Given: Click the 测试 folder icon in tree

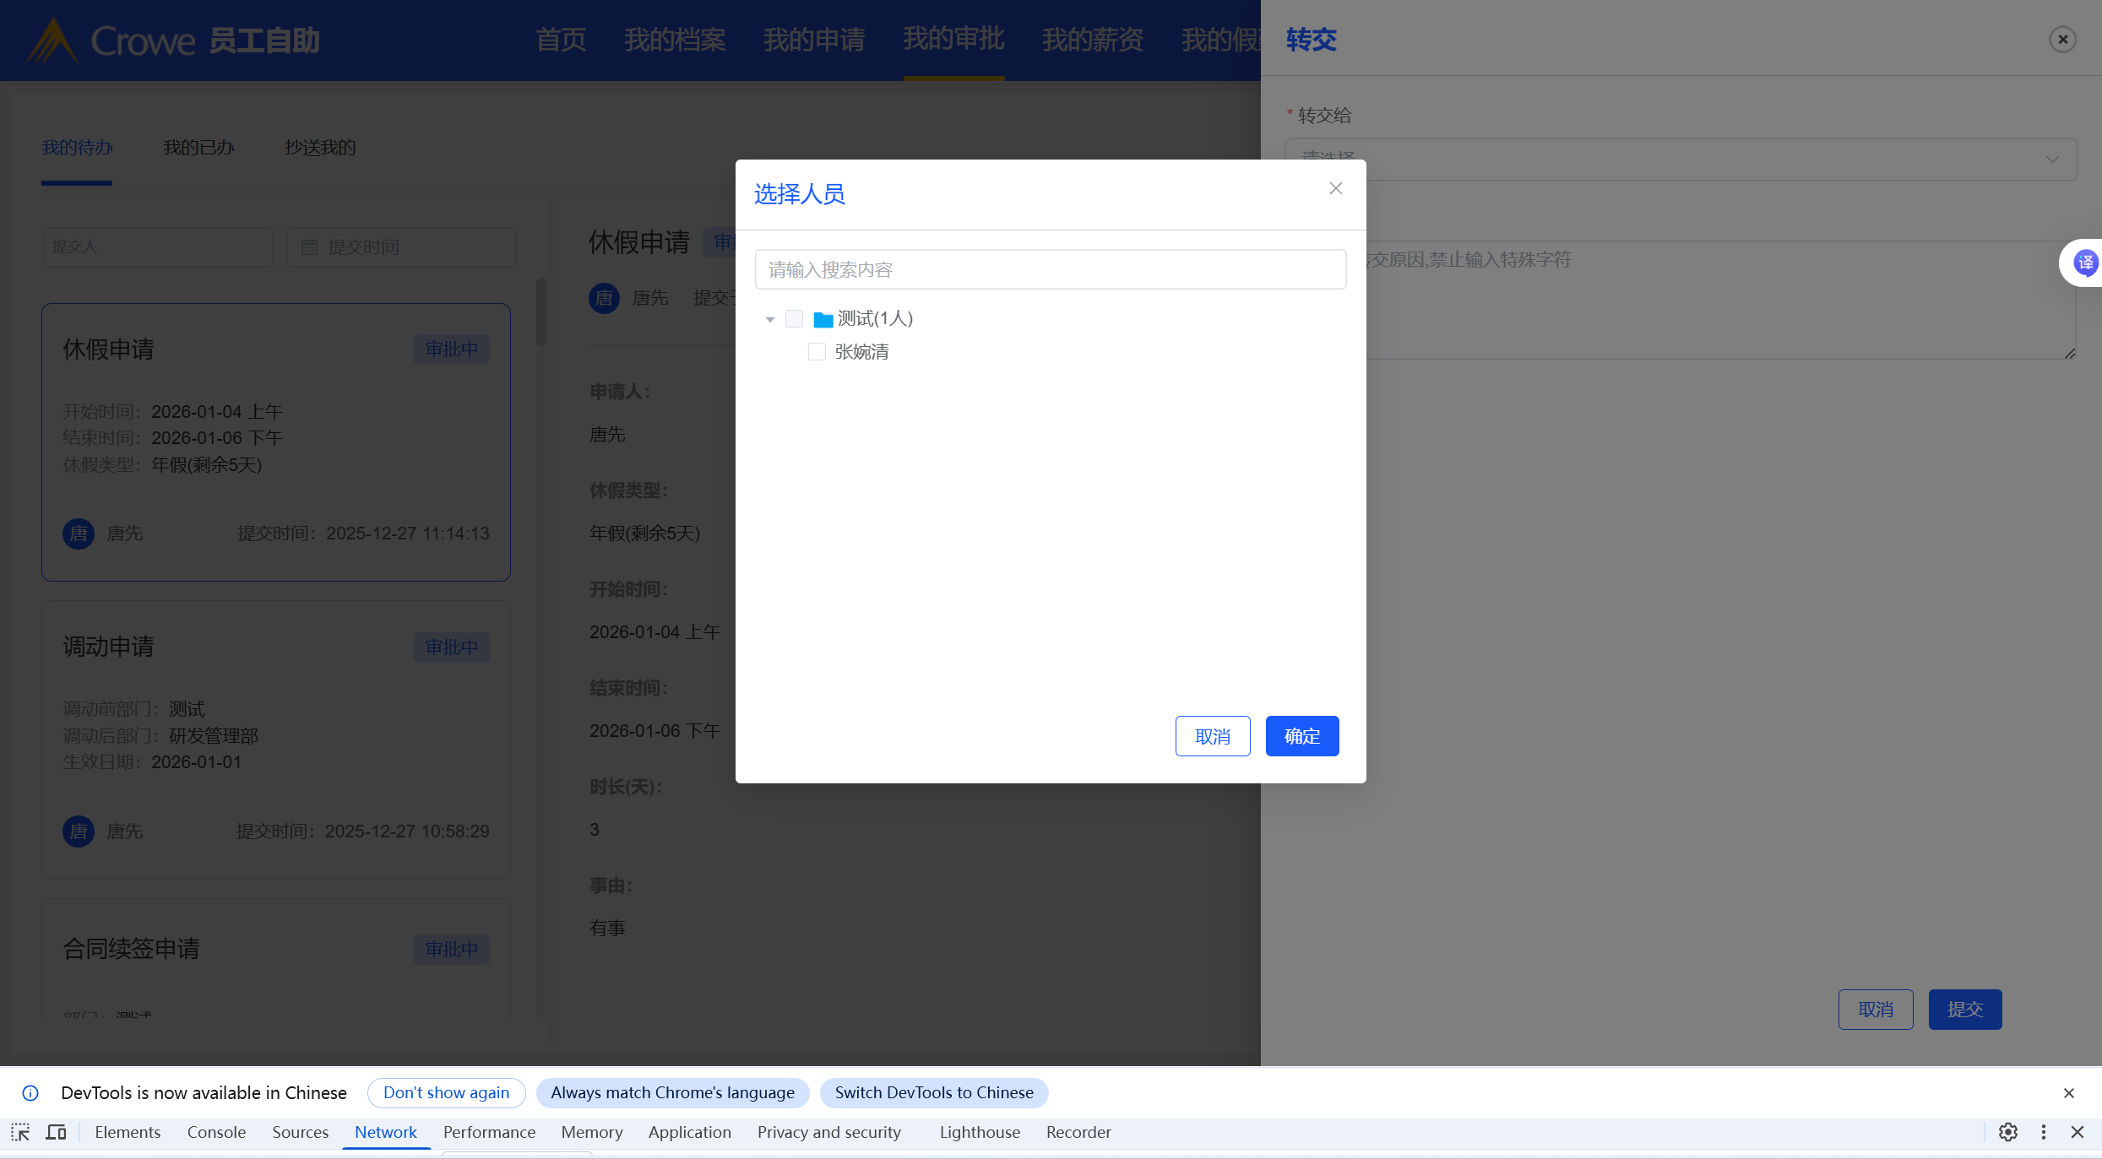Looking at the screenshot, I should pos(823,319).
